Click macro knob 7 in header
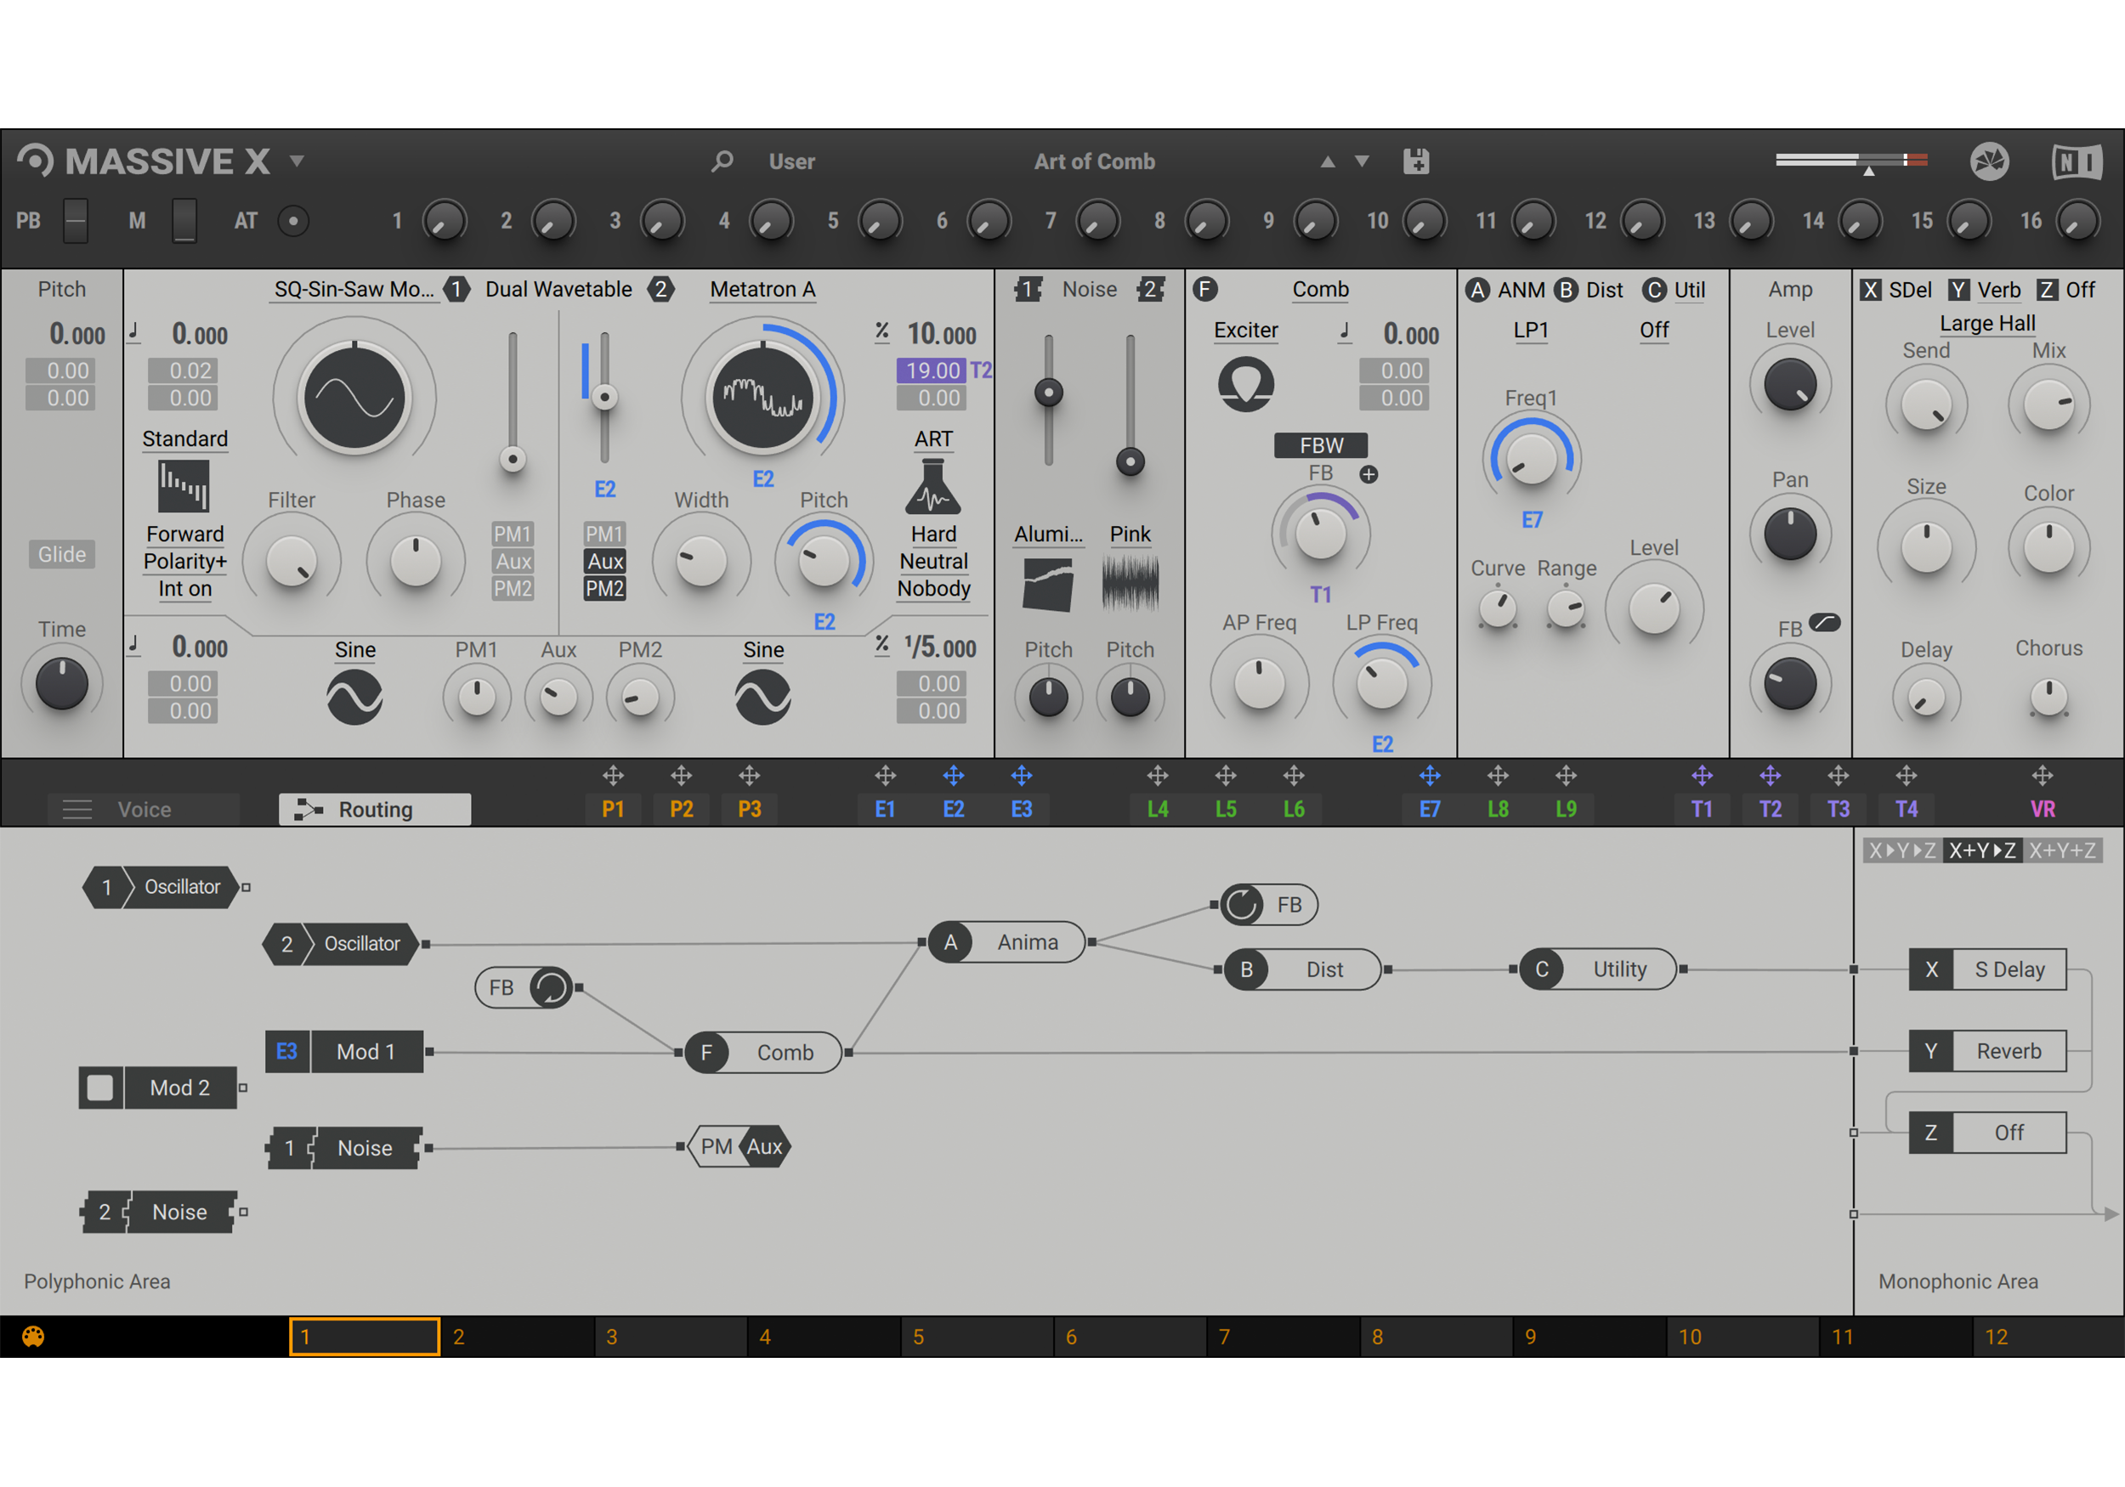This screenshot has width=2125, height=1487. 1097,221
